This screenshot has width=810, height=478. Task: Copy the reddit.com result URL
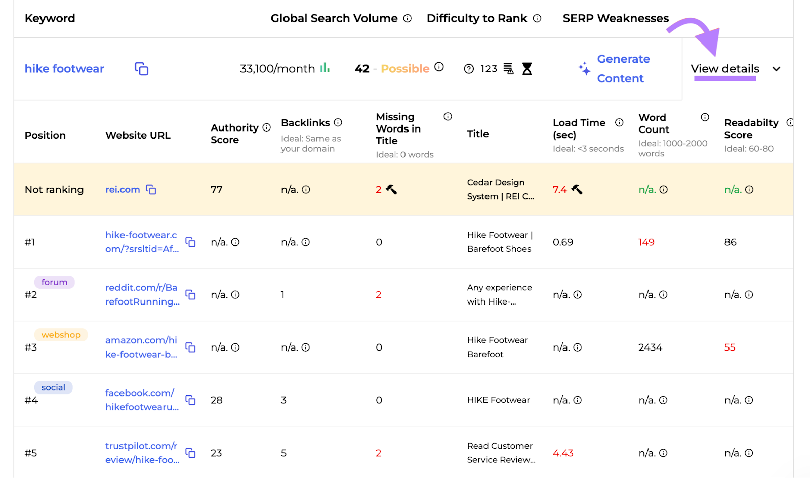pos(190,295)
